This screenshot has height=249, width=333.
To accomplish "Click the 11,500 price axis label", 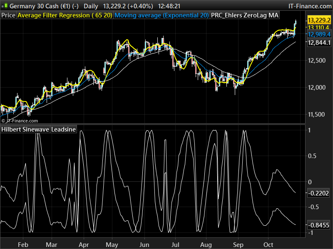I will tap(317, 115).
